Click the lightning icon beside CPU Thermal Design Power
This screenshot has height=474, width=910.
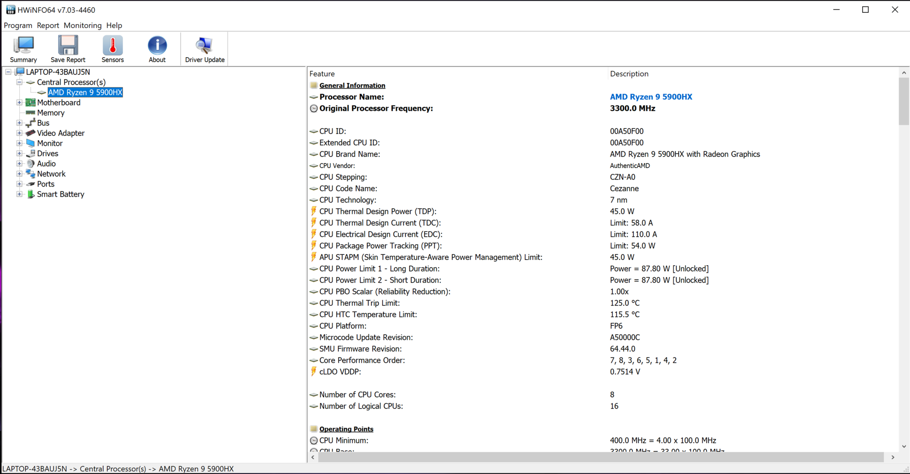point(314,211)
